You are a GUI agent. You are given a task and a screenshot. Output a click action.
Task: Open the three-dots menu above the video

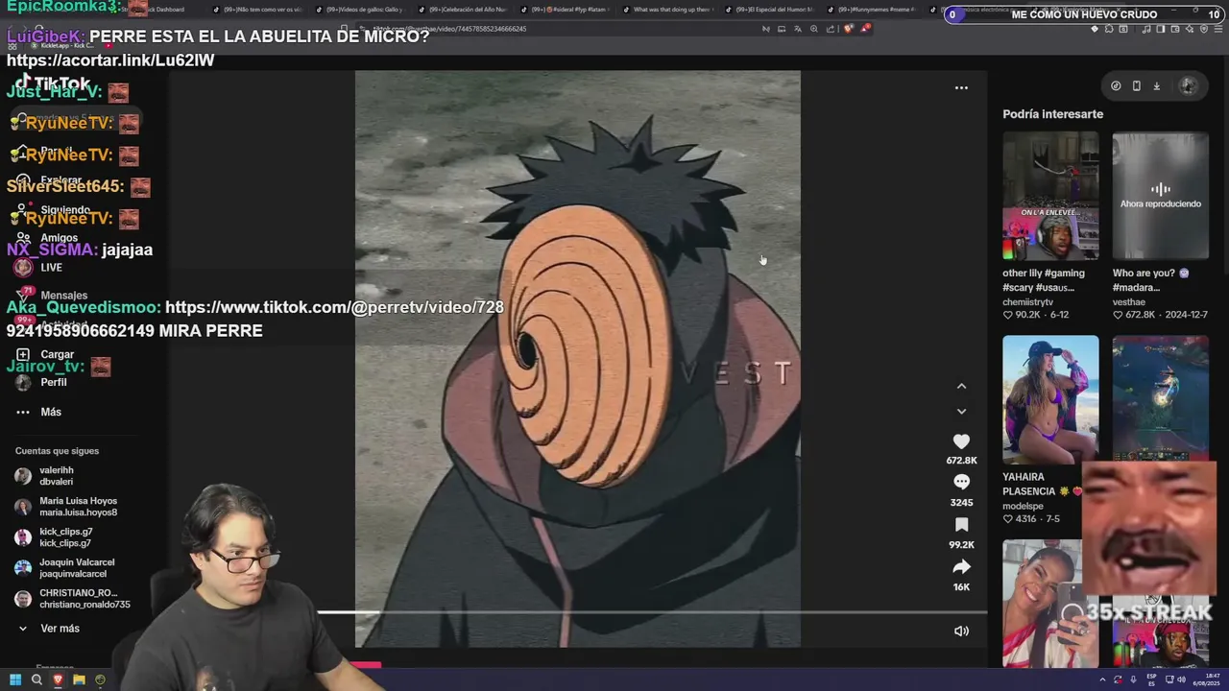(961, 87)
